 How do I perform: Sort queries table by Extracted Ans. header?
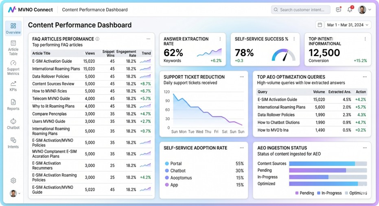[340, 92]
